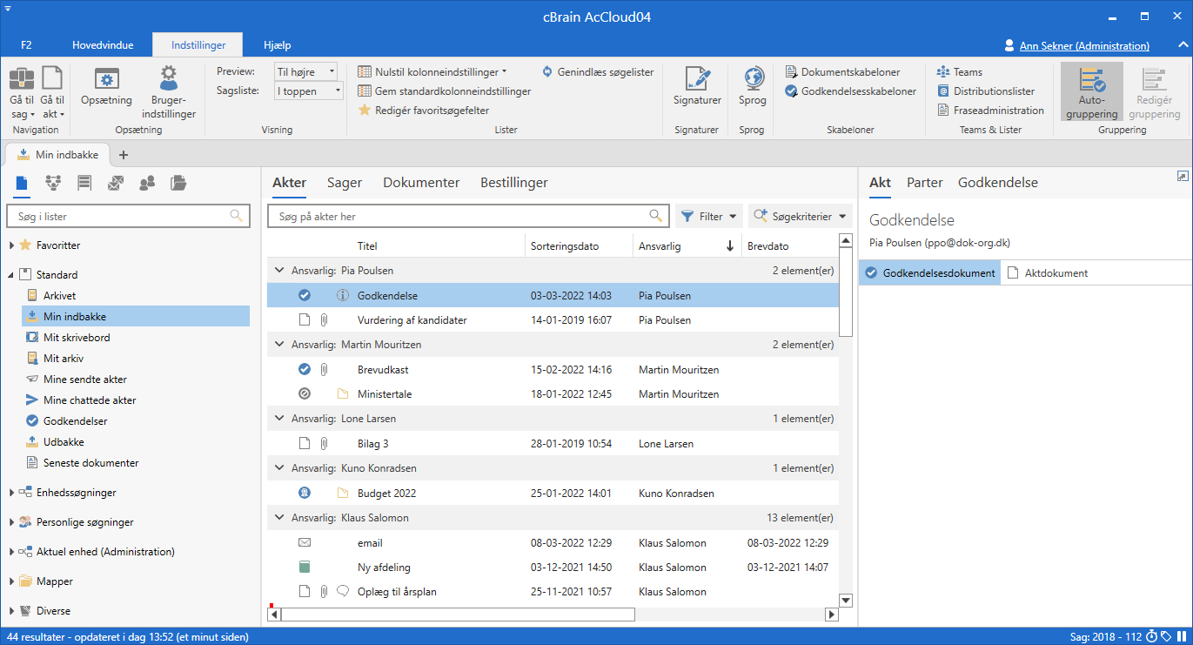This screenshot has width=1193, height=645.
Task: Open the Preview position dropdown Til højre
Action: [305, 71]
